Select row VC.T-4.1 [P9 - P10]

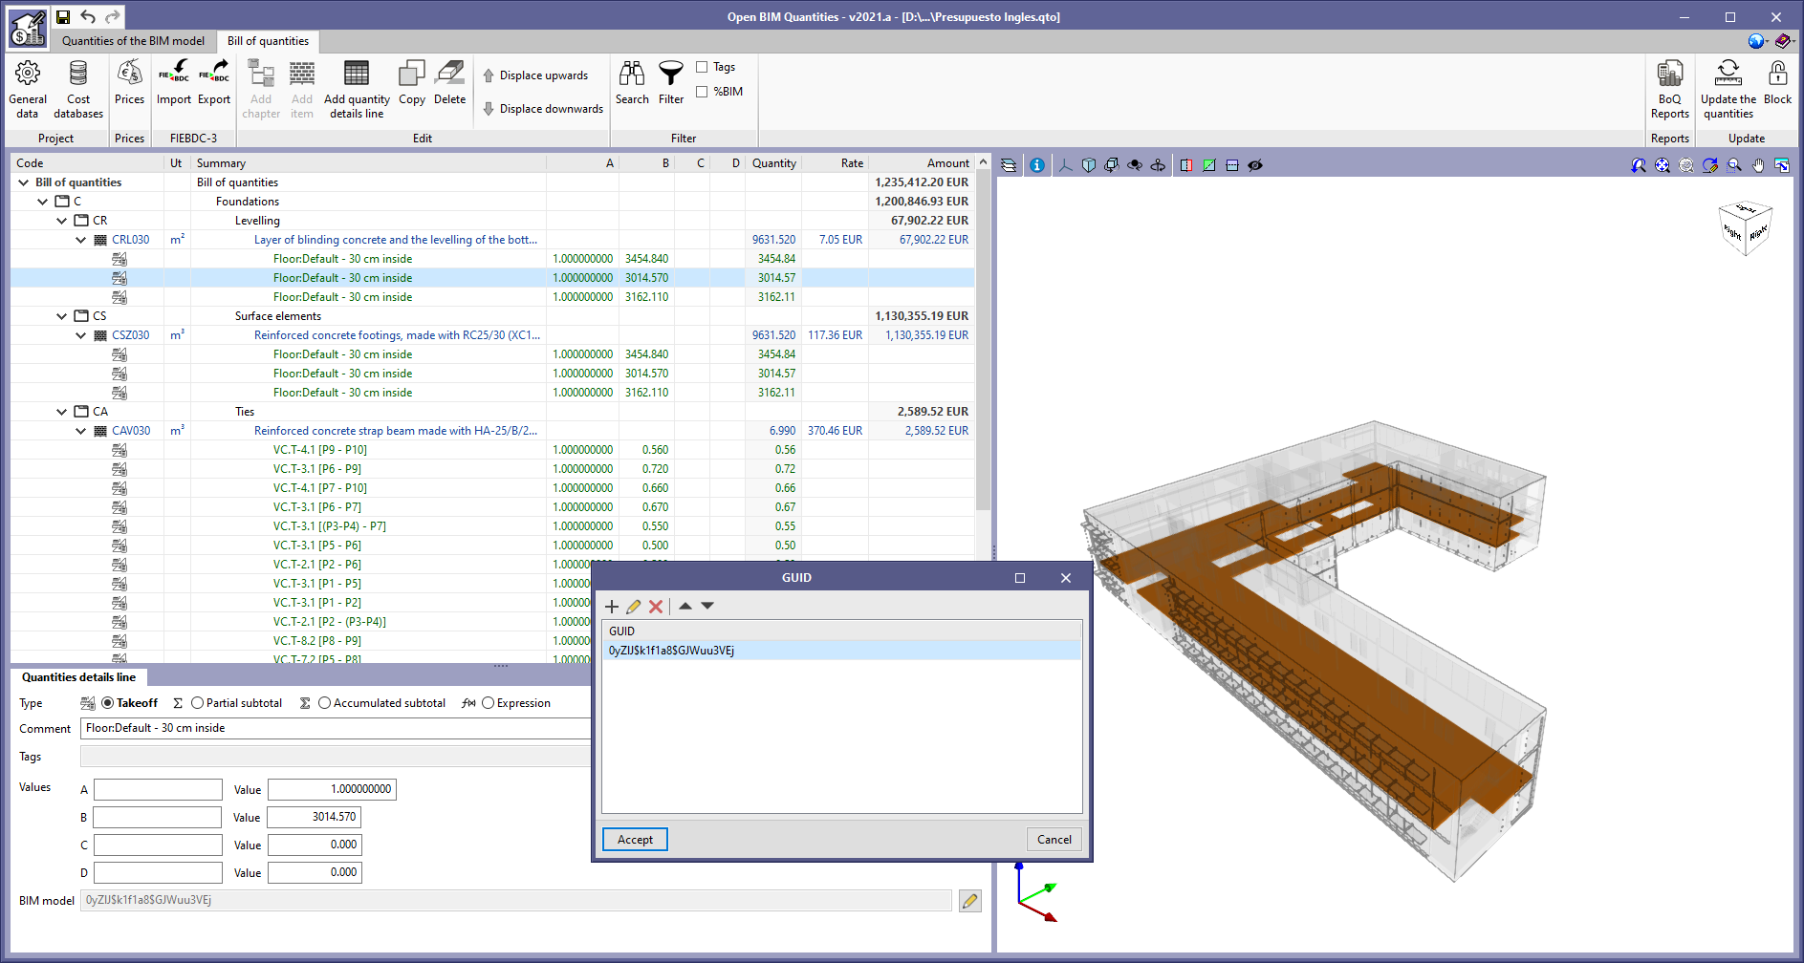492,450
